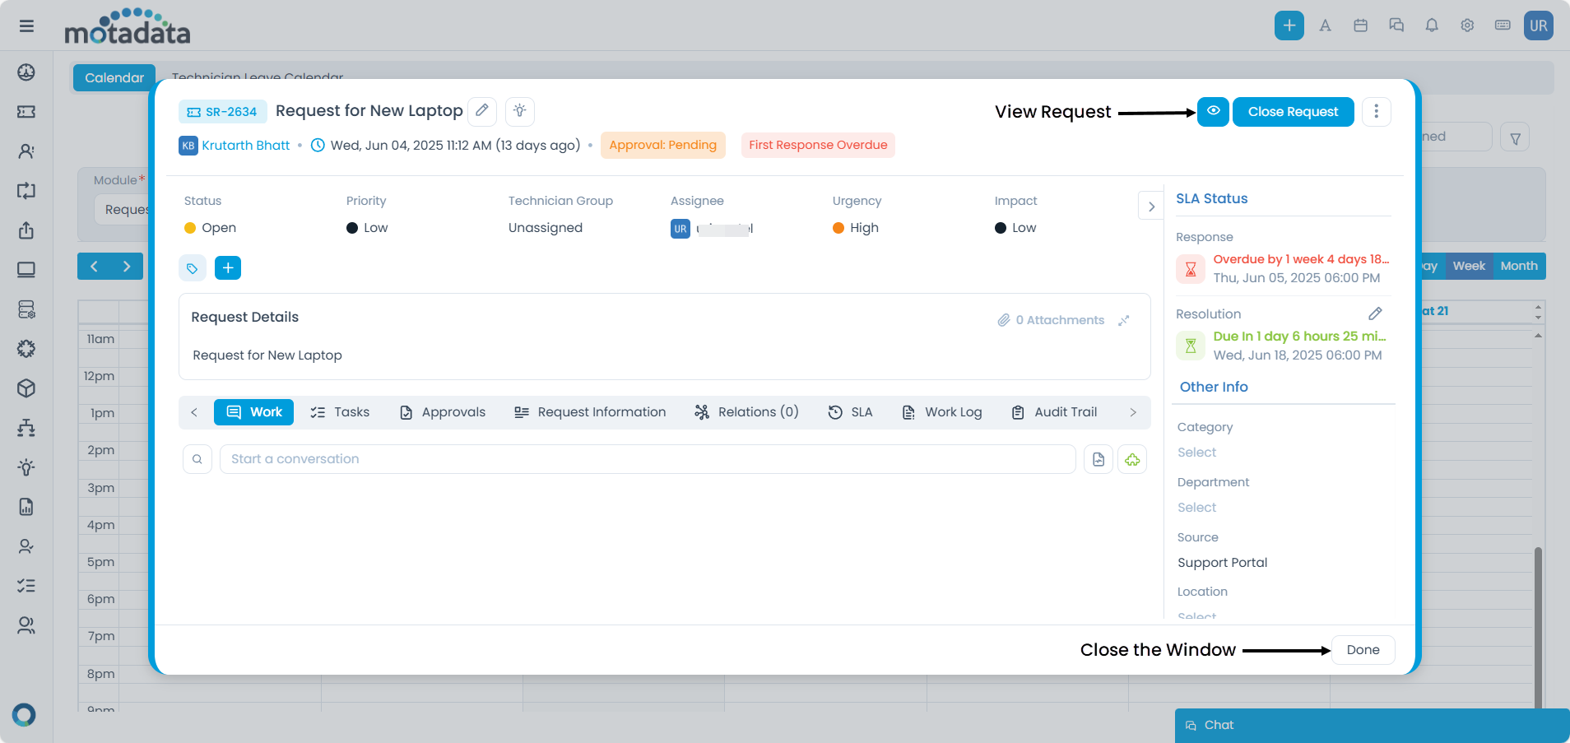
Task: Click the blue plus button beside tag
Action: 228,268
